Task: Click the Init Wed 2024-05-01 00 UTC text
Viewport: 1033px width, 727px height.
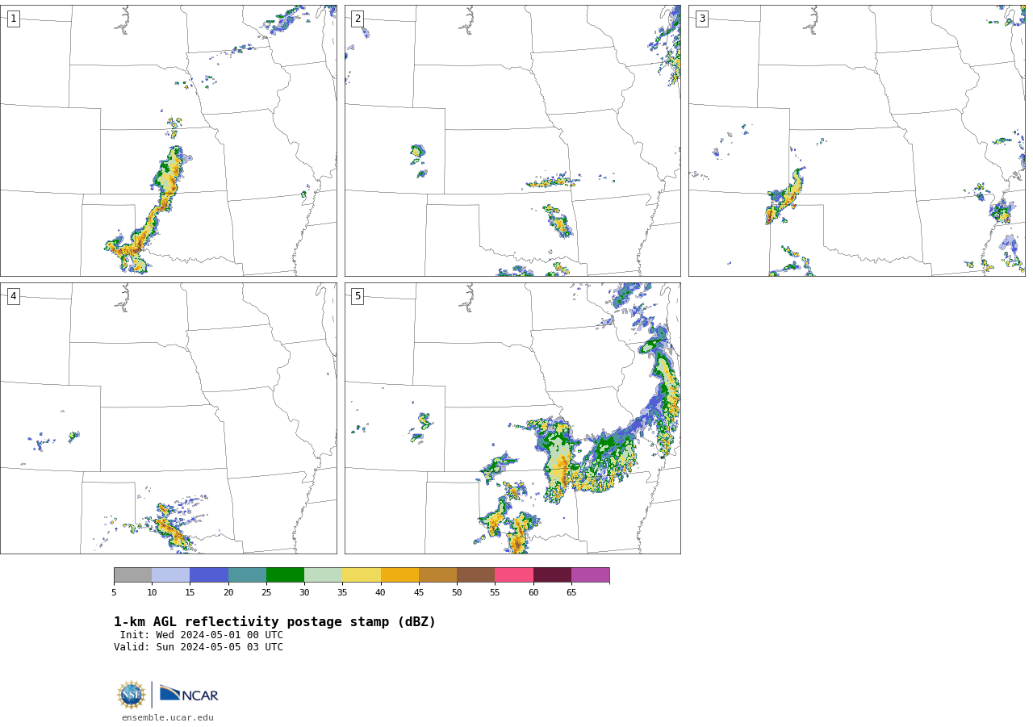Action: click(x=202, y=635)
